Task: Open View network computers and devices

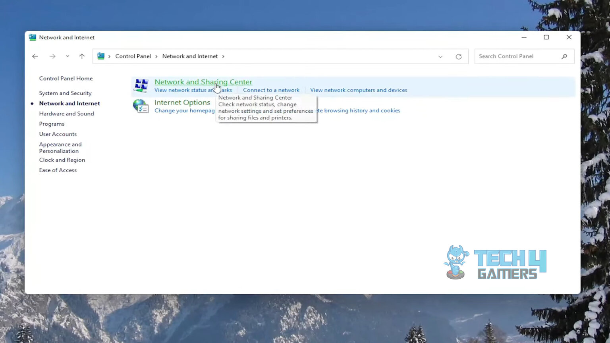Action: [x=359, y=90]
